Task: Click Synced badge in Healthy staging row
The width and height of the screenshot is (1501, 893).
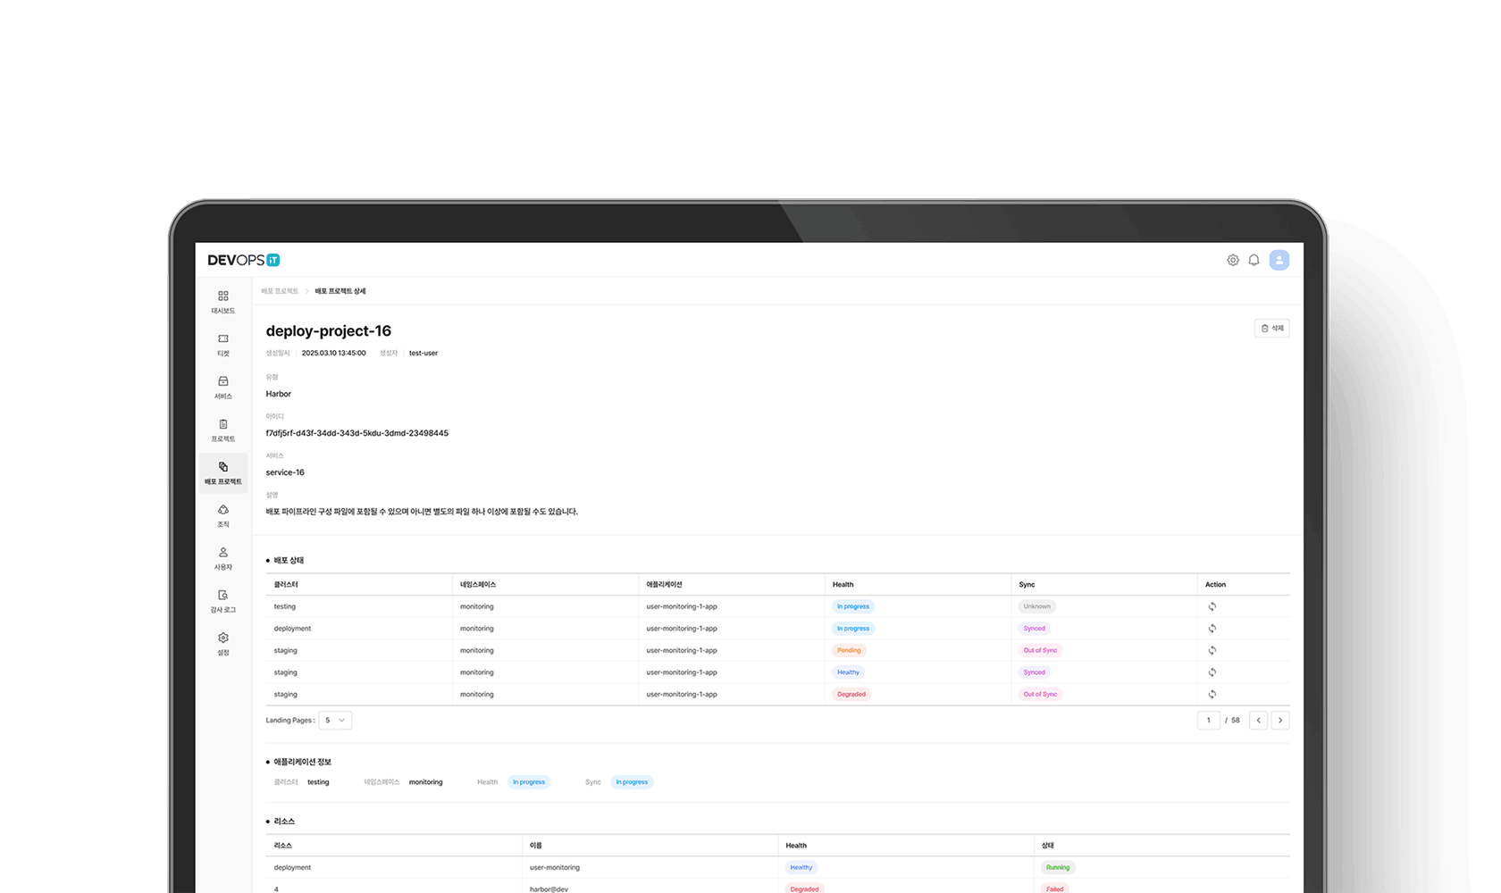Action: point(1035,672)
